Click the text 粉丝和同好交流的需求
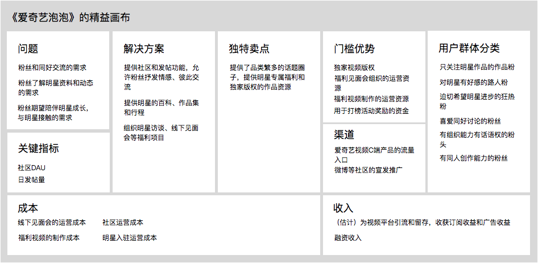Image resolution: width=538 pixels, height=263 pixels. (52, 68)
